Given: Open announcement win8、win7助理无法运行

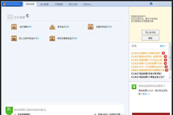Looking at the screenshot, I should pyautogui.click(x=147, y=67).
